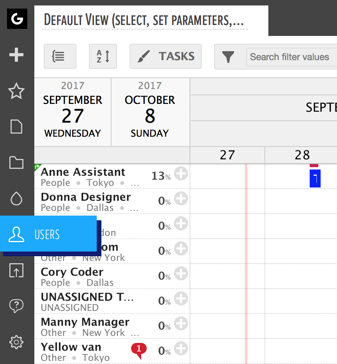Open the settings gear icon
Image resolution: width=337 pixels, height=364 pixels.
(16, 342)
